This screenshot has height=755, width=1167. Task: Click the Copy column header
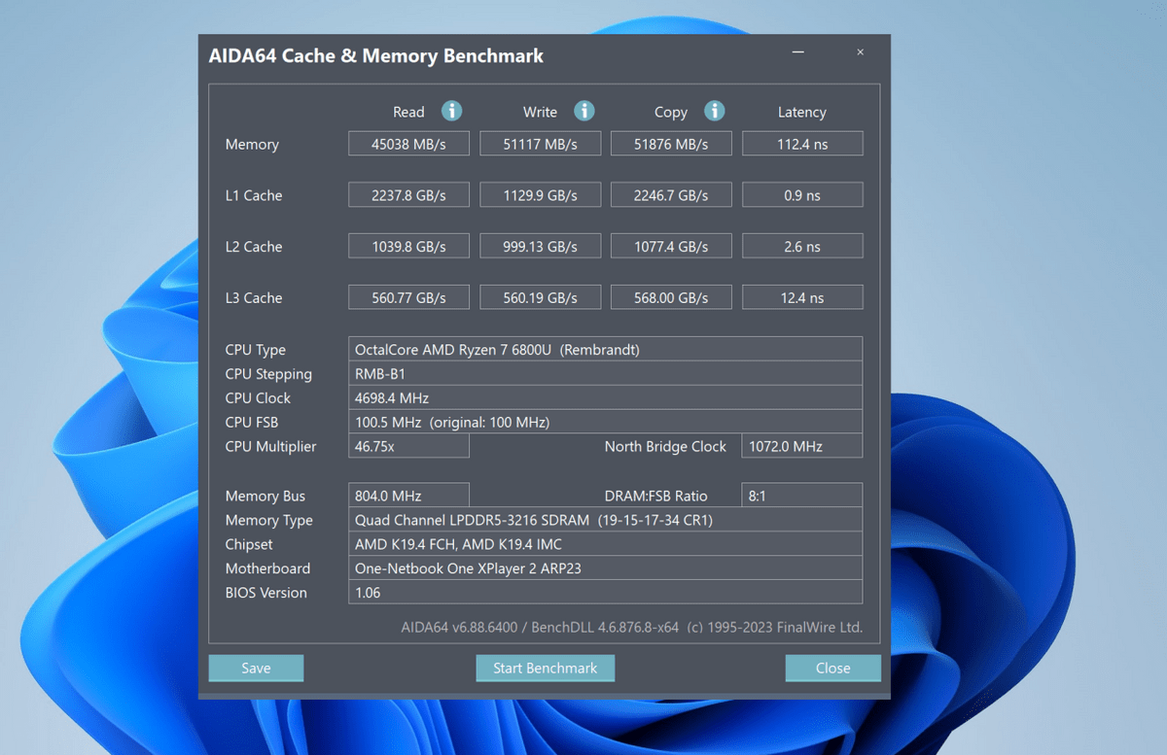click(x=671, y=112)
